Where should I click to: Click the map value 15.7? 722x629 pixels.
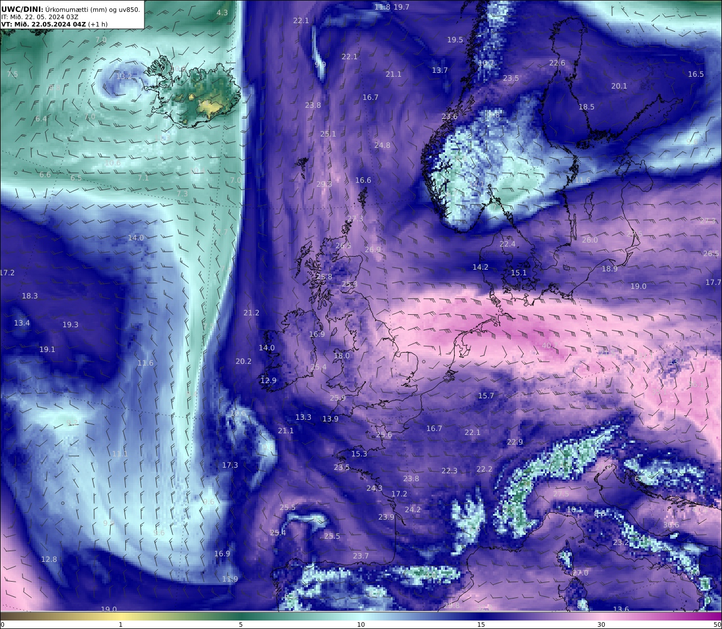[486, 395]
